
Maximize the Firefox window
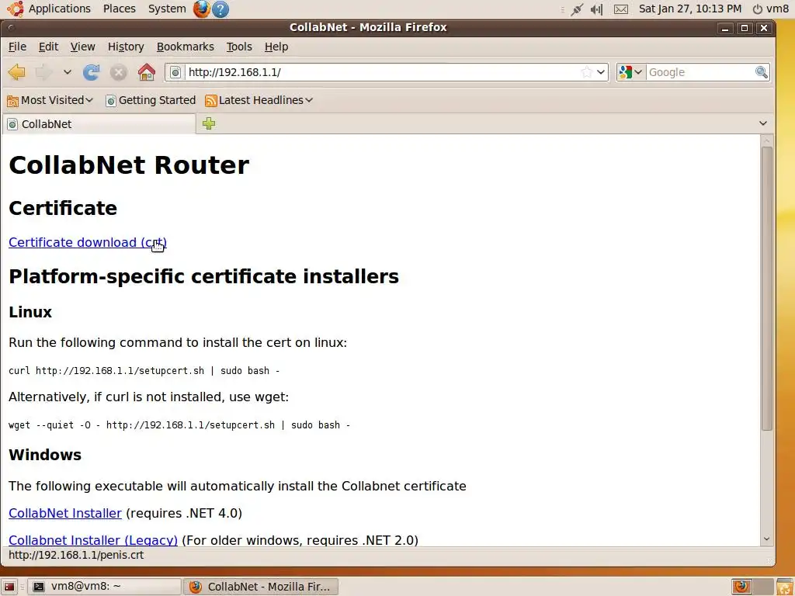(x=745, y=28)
